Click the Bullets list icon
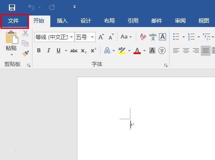Viewport: 215px width, 160px height. click(x=176, y=37)
